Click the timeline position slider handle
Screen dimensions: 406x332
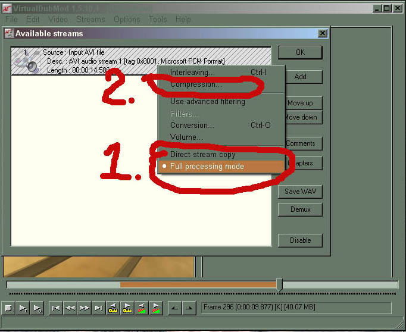point(279,285)
